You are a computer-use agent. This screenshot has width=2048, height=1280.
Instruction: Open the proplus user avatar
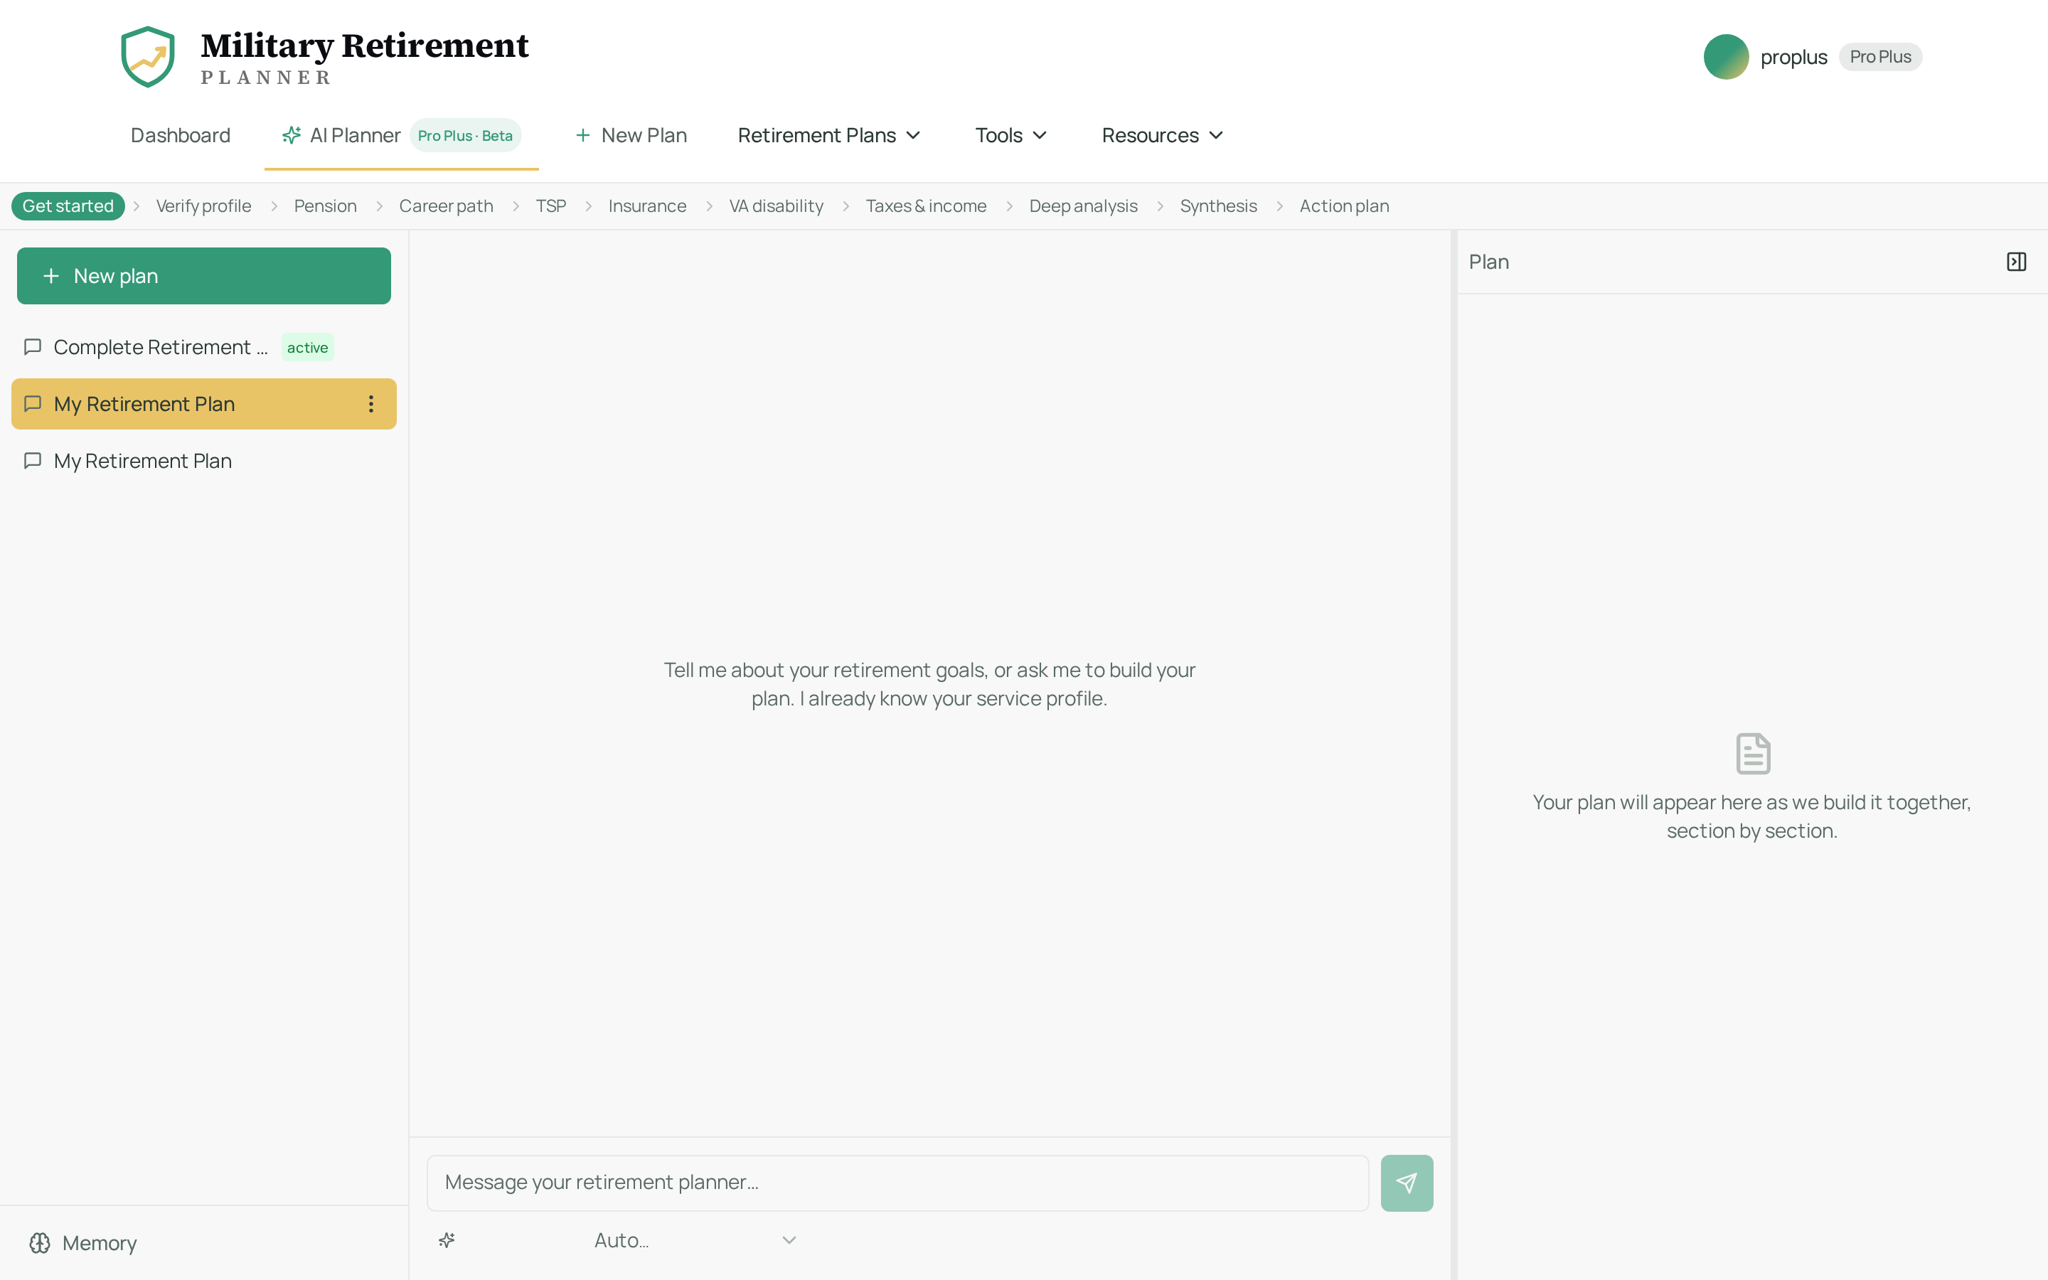click(1726, 57)
